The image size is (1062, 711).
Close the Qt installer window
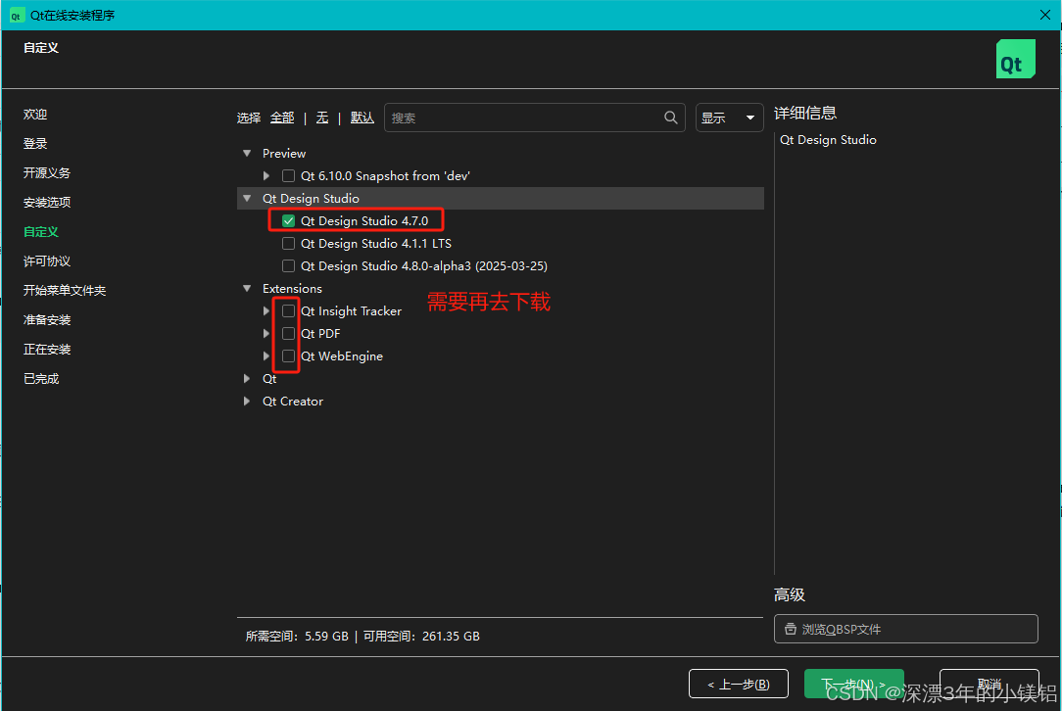pyautogui.click(x=1045, y=15)
